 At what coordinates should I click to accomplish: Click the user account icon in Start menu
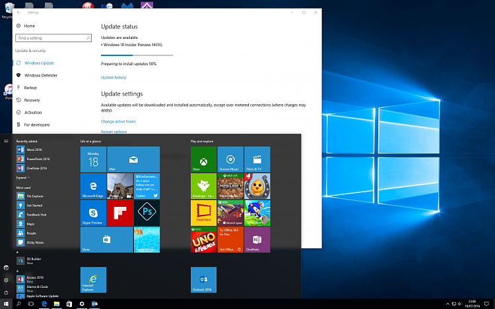click(6, 267)
